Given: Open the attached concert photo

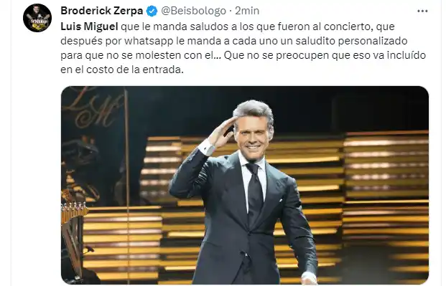Looking at the screenshot, I should point(245,185).
